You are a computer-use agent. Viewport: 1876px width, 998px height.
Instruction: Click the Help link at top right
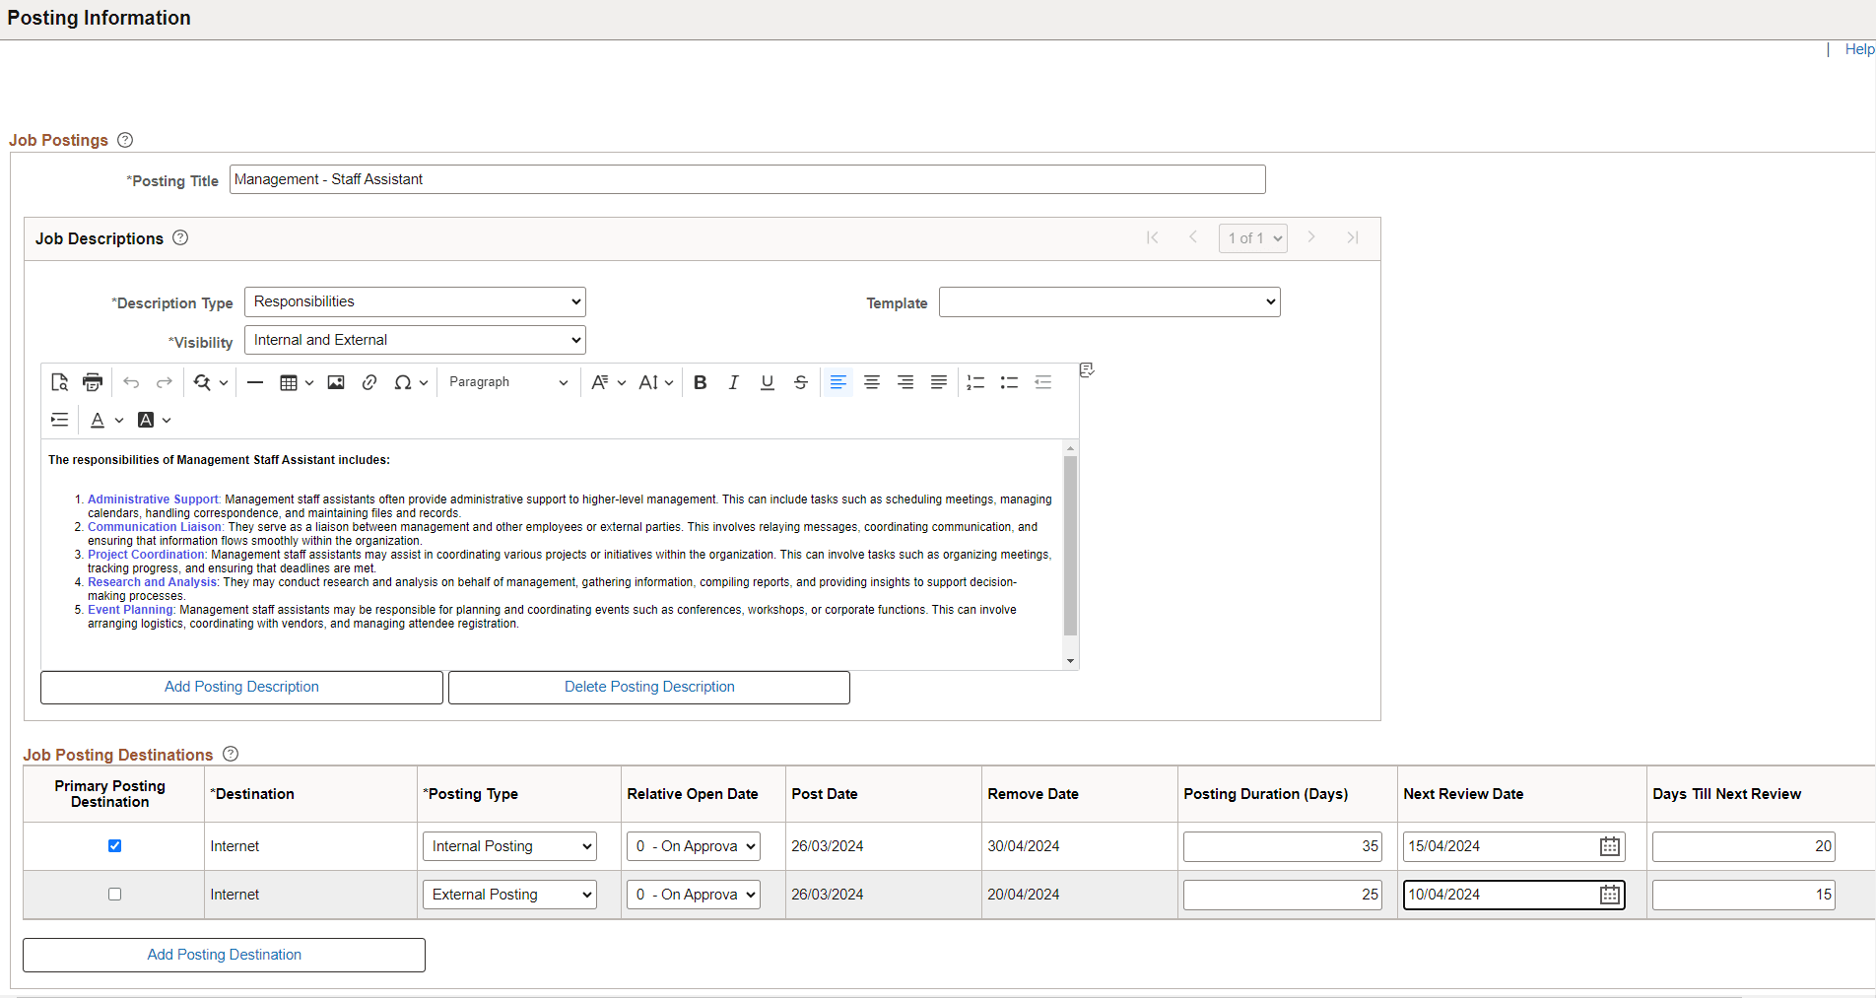point(1858,48)
